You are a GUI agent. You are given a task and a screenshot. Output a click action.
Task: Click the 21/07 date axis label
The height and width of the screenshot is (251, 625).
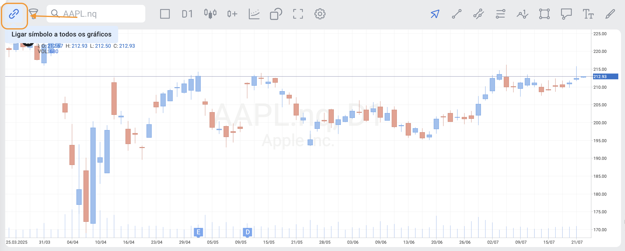(577, 242)
